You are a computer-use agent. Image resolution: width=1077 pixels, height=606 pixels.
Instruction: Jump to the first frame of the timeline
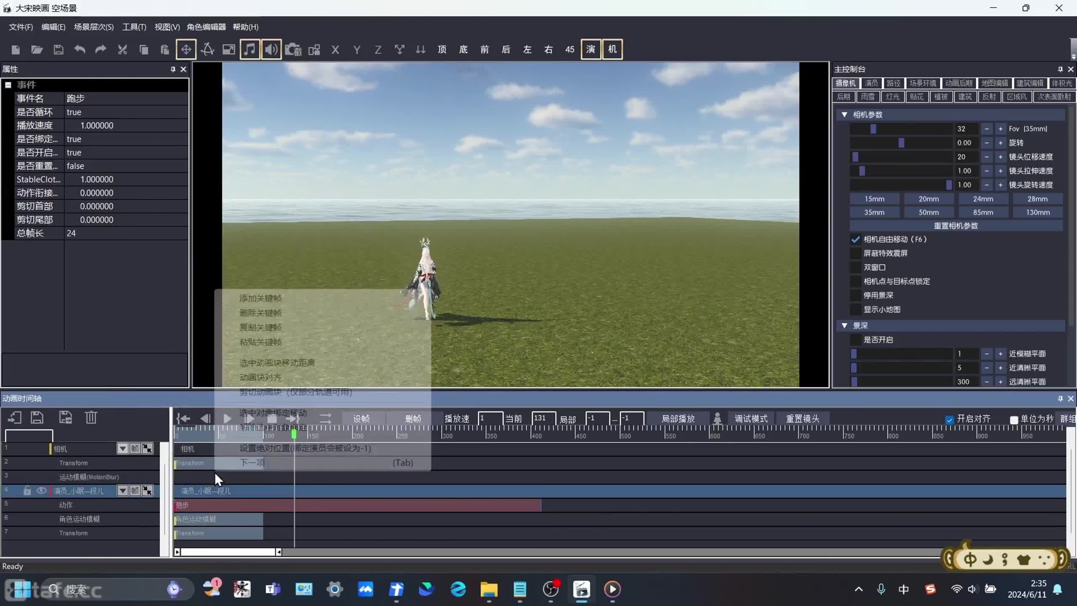click(x=183, y=419)
